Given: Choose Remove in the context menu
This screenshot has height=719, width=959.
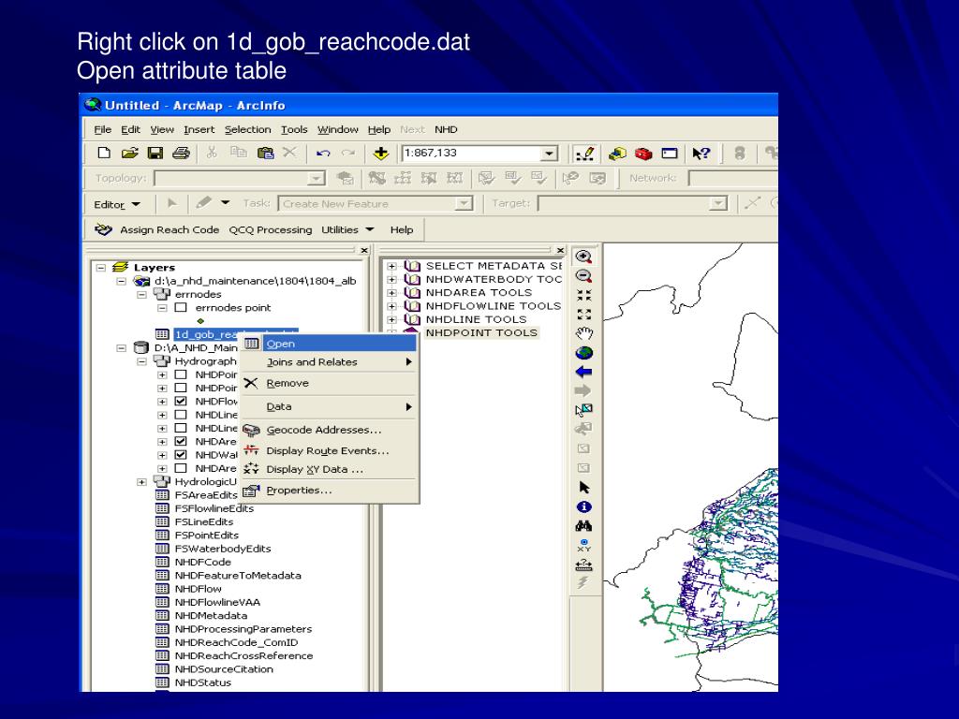Looking at the screenshot, I should pos(329,383).
